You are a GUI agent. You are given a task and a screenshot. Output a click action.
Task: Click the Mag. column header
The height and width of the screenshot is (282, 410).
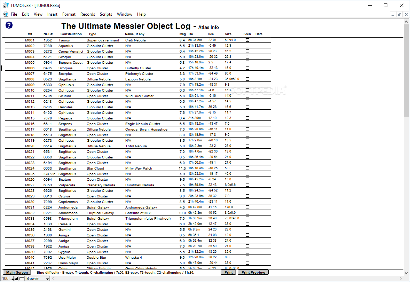pos(183,34)
